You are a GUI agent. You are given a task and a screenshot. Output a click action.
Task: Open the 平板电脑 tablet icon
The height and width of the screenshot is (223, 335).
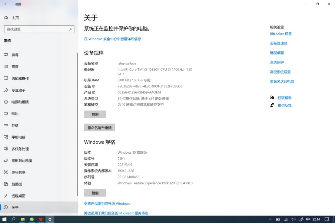[x=6, y=137]
